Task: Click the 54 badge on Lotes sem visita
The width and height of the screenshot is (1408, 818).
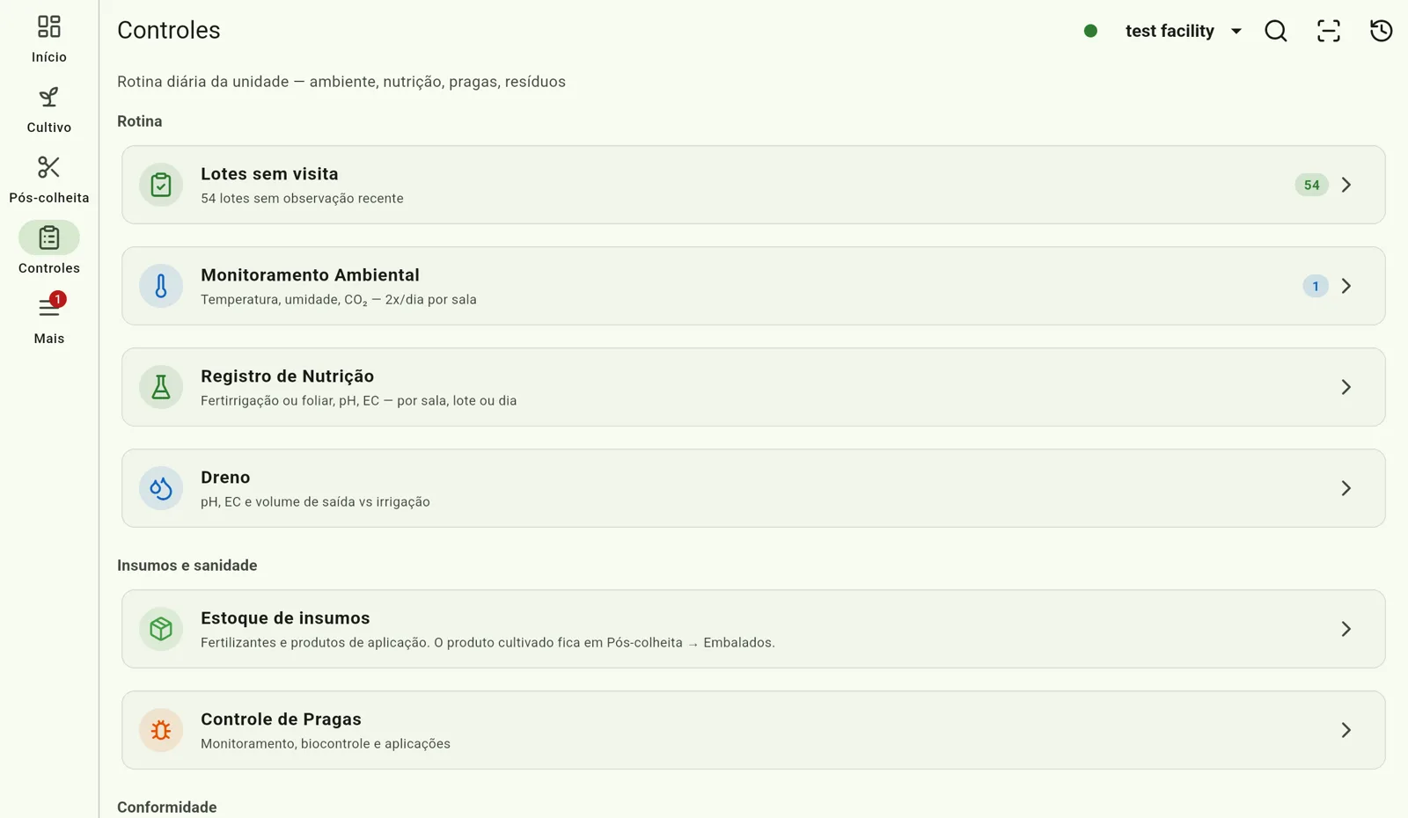Action: point(1311,185)
